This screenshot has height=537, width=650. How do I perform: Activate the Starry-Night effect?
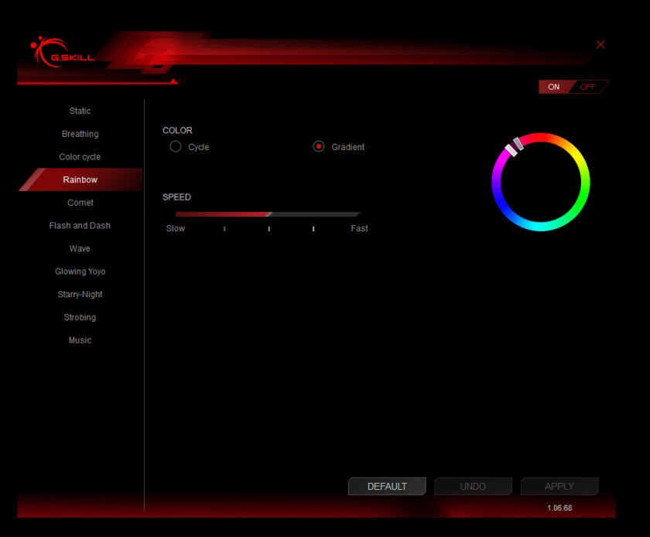80,295
